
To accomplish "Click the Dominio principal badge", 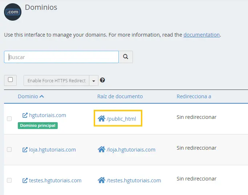I will pos(38,125).
